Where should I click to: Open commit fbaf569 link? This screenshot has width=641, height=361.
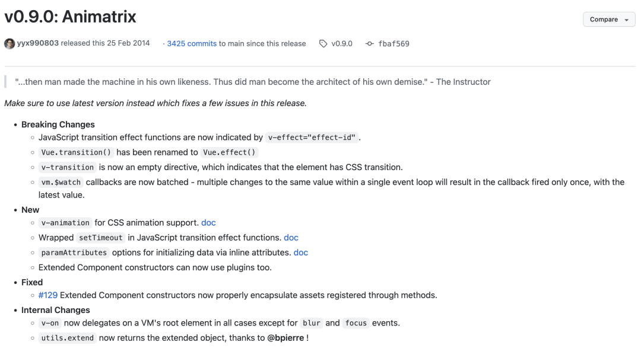(x=394, y=44)
